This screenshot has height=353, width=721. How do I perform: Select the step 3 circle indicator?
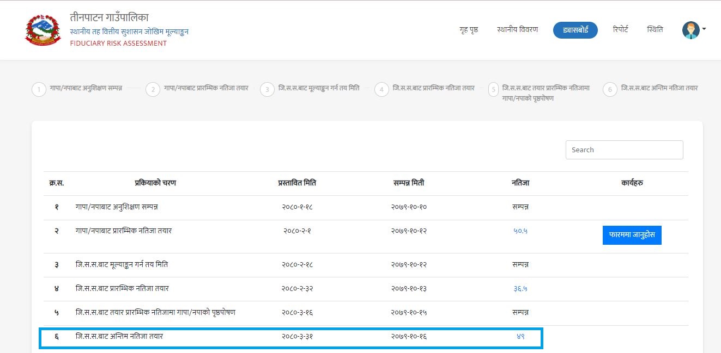[267, 90]
